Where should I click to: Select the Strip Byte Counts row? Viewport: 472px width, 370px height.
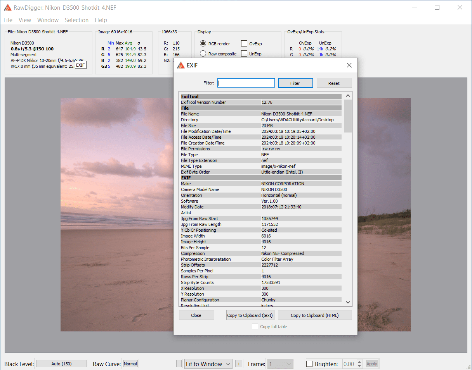(261, 282)
